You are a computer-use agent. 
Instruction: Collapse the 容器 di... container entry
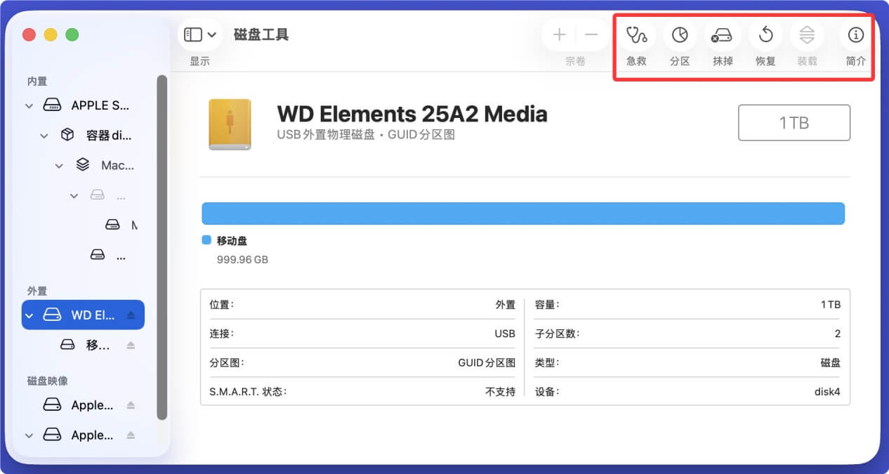click(44, 135)
